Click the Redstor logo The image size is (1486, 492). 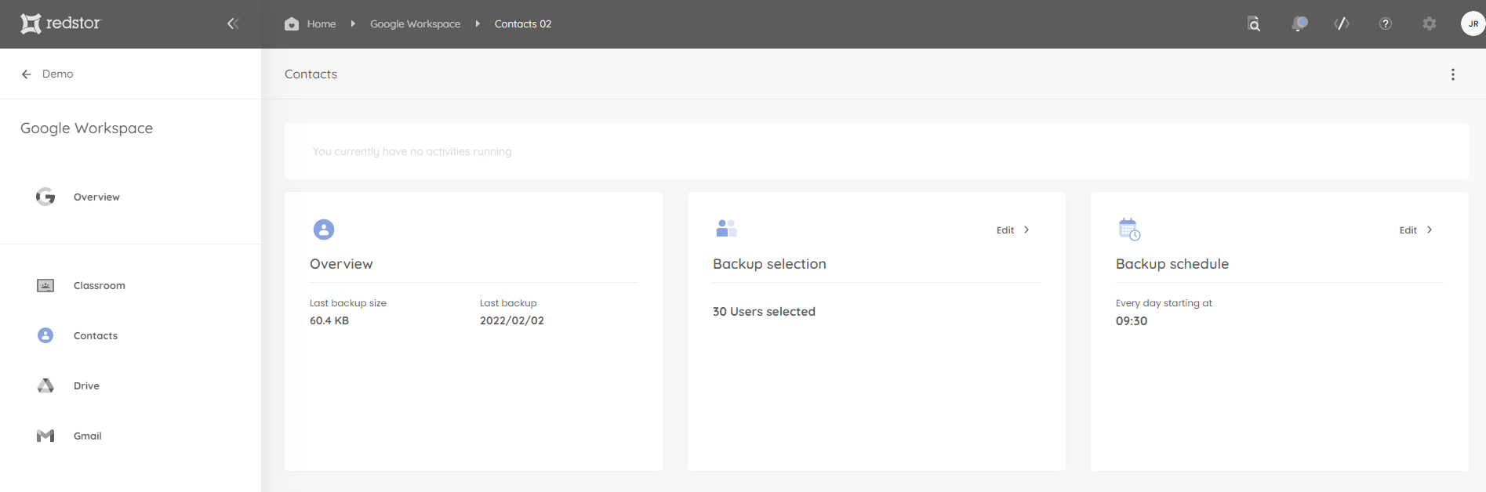click(x=61, y=24)
